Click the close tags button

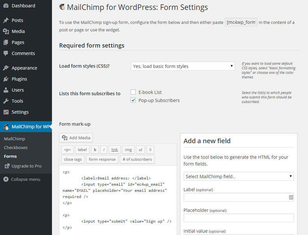(x=73, y=159)
